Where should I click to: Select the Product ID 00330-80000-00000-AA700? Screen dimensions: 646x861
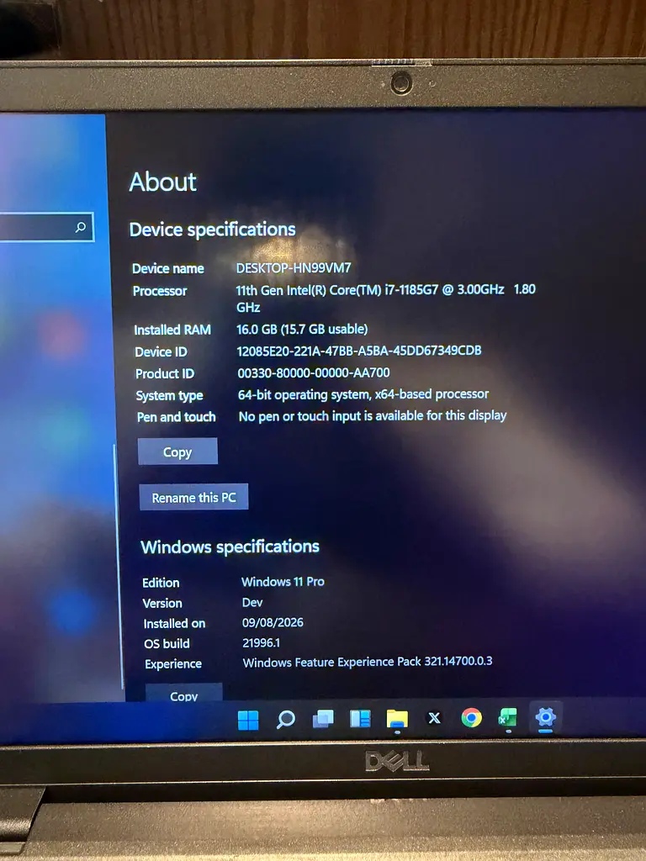point(314,372)
